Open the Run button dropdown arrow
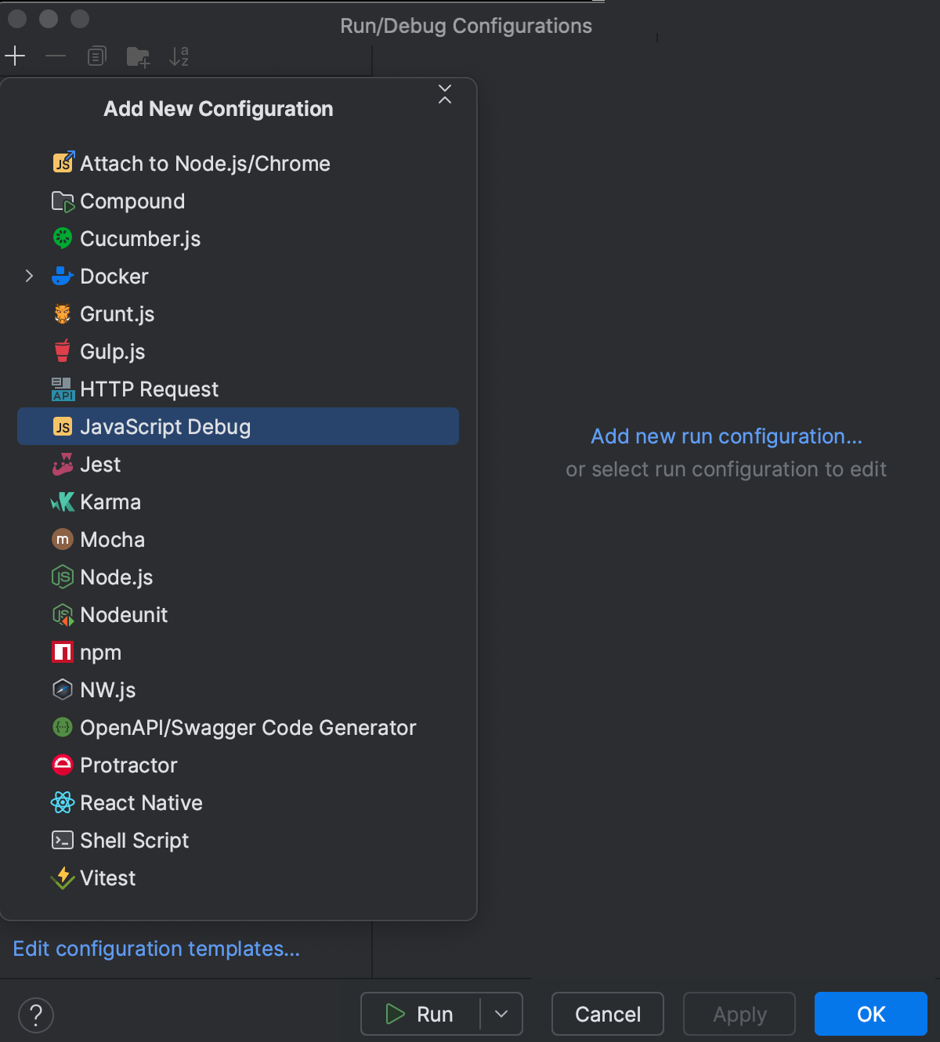The height and width of the screenshot is (1042, 940). pos(501,1014)
